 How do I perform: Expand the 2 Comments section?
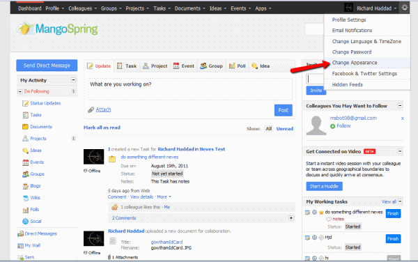click(291, 218)
